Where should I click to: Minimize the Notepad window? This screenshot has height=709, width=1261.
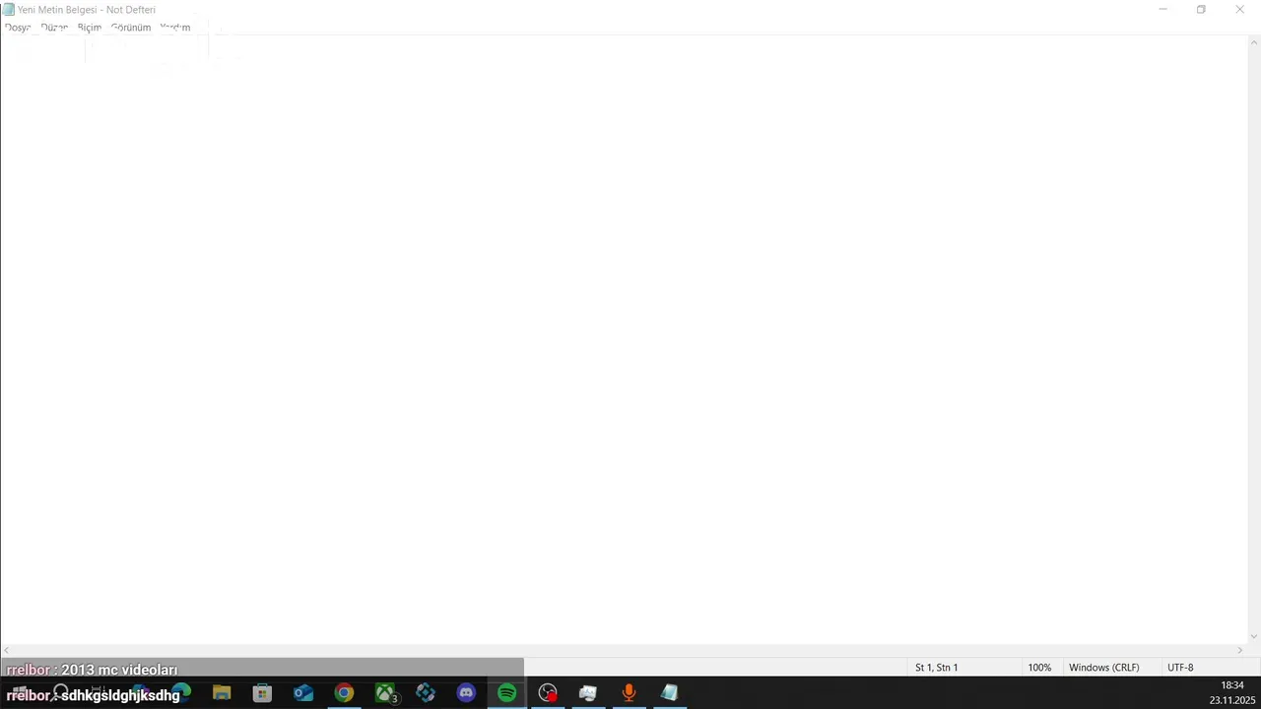1162,10
